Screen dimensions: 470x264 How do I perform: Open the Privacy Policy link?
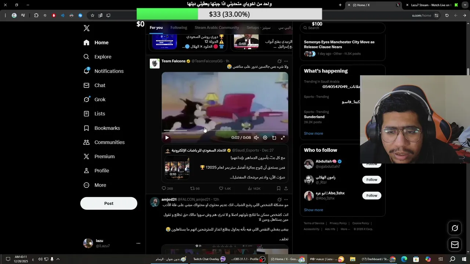coord(338,223)
